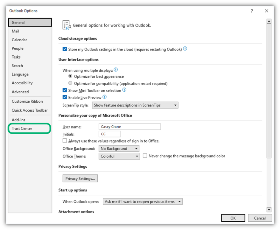Click the info icon beside Show Mini Toolbar
Viewport: 280px width, 230px height.
pyautogui.click(x=124, y=90)
